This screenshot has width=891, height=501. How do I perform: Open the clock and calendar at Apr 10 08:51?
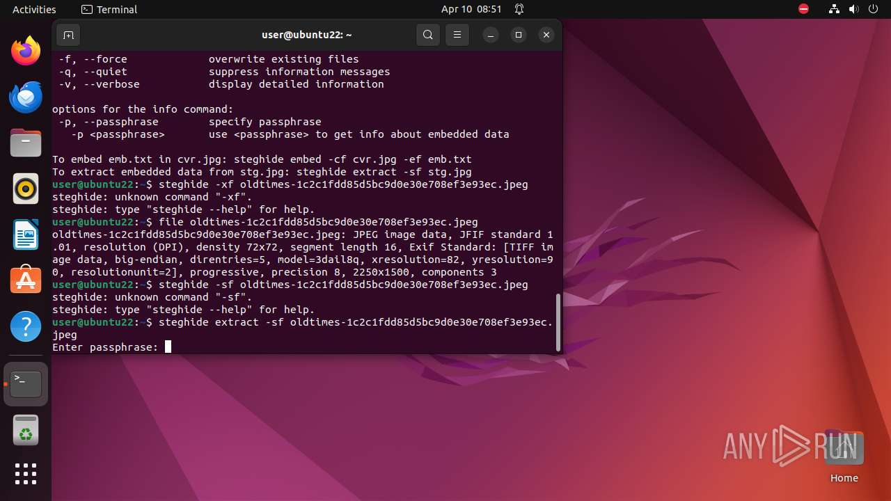pos(471,9)
